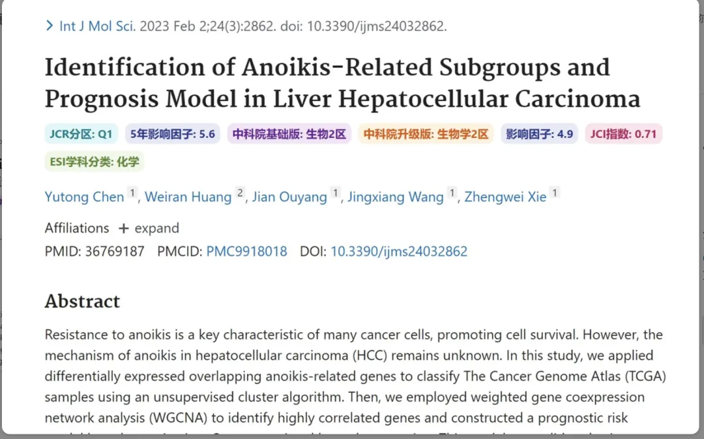The height and width of the screenshot is (439, 704).
Task: Open author Jingxiang Wang's page
Action: [396, 197]
